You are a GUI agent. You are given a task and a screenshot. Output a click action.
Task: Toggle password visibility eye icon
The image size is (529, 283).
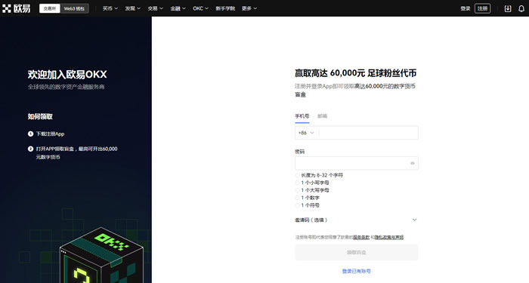pos(413,163)
